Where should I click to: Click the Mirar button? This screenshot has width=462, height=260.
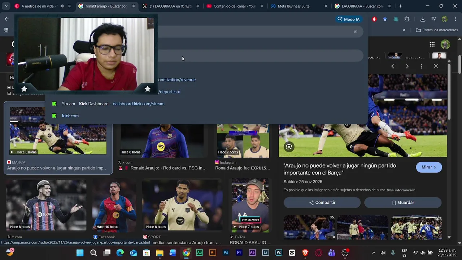(x=429, y=167)
